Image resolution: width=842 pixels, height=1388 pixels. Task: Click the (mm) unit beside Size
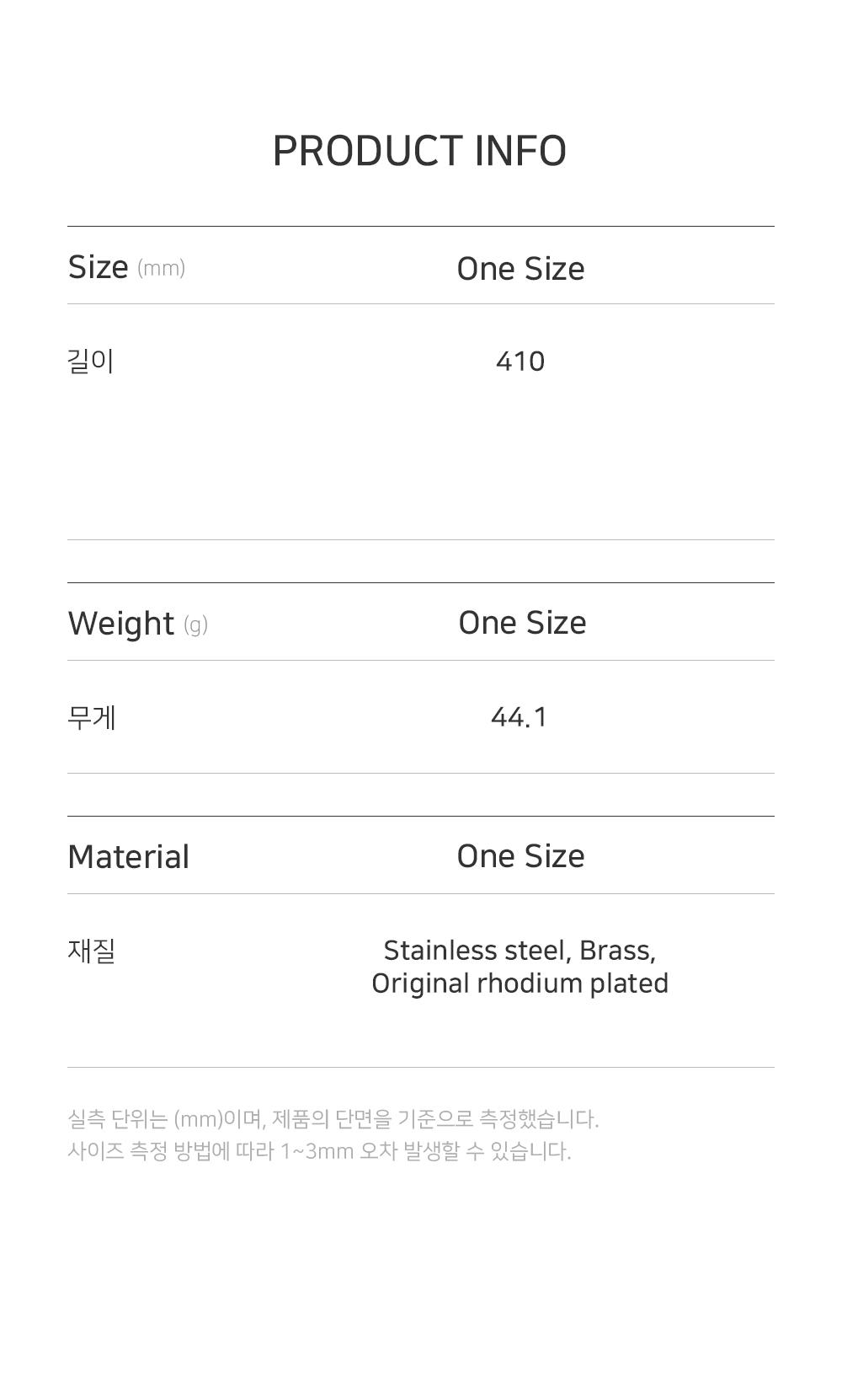point(161,269)
